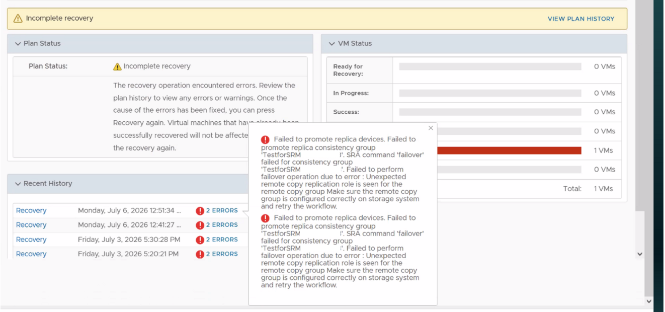Screen dimensions: 665x312
Task: Select the Friday, July 3, 2026 5:20:21 PM timestamp
Action: [x=128, y=254]
